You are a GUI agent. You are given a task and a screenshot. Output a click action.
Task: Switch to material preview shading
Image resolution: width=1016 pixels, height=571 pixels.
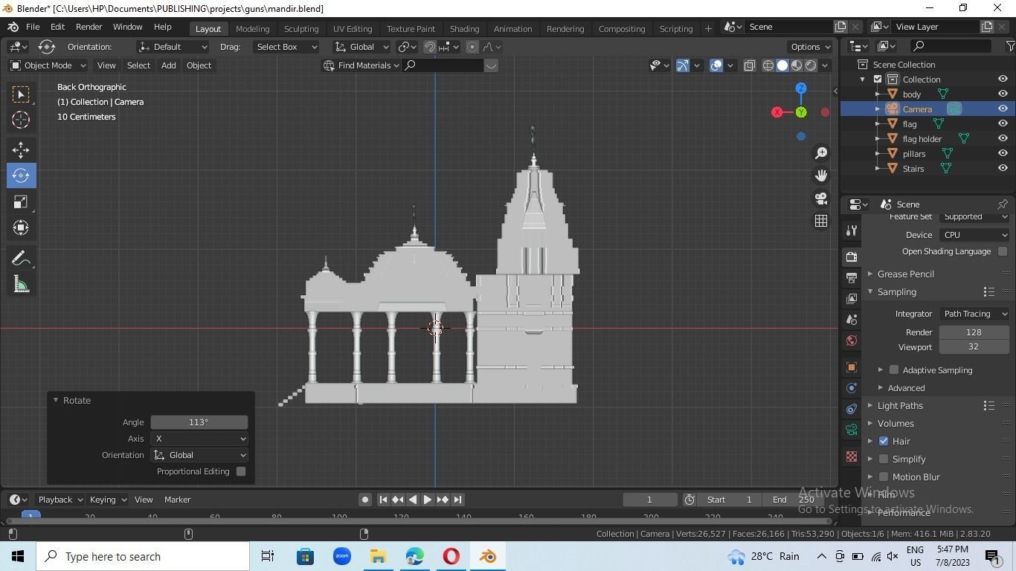click(x=797, y=65)
